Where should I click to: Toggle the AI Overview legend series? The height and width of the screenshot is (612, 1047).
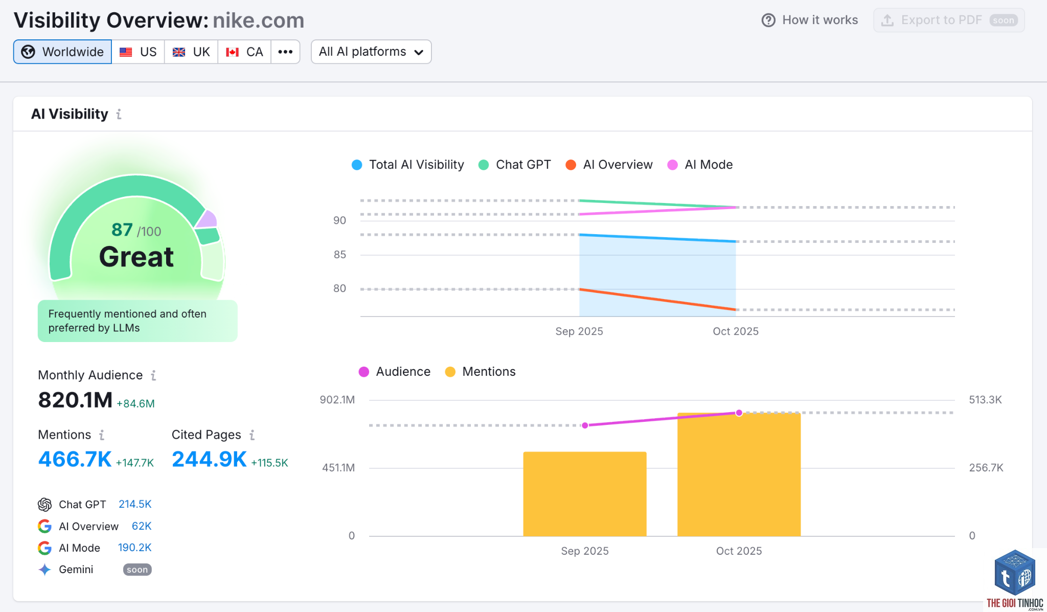[609, 165]
